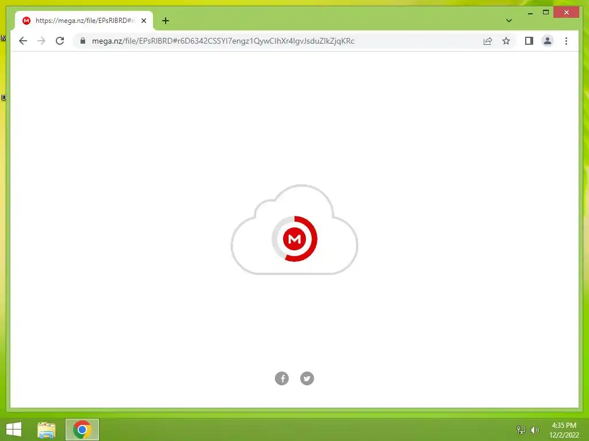Open the Windows Start menu
This screenshot has height=441, width=589.
tap(14, 430)
